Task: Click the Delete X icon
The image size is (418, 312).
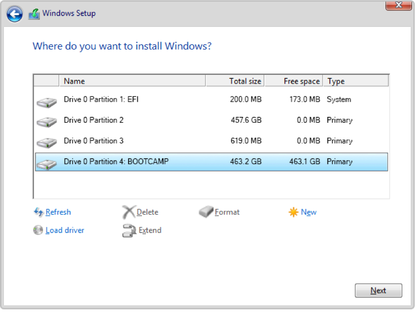Action: click(x=128, y=212)
